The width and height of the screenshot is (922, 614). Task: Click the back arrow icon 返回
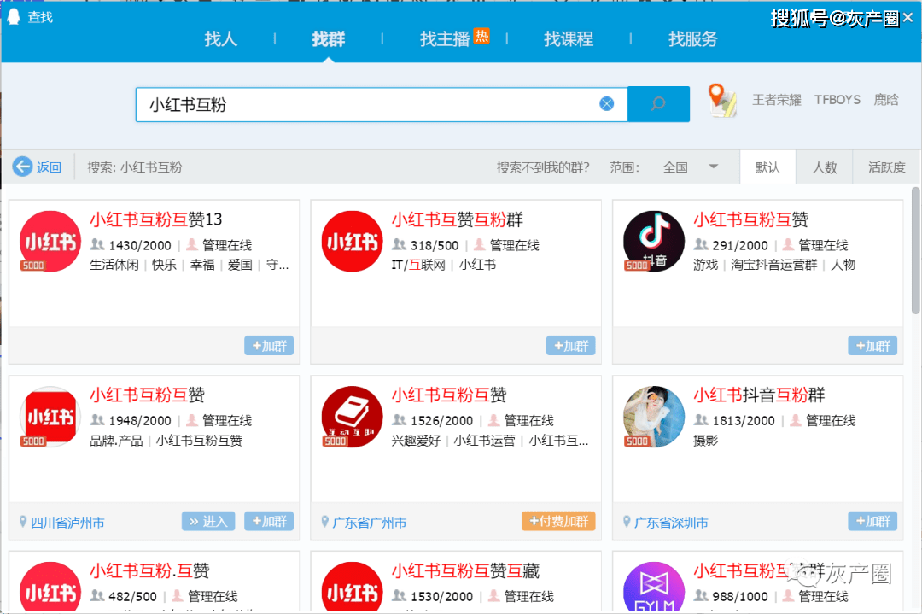point(22,167)
